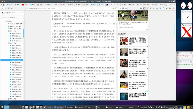Switch to the red-icon tab third in strip
Viewport: 193px width, 109px height.
click(25, 5)
